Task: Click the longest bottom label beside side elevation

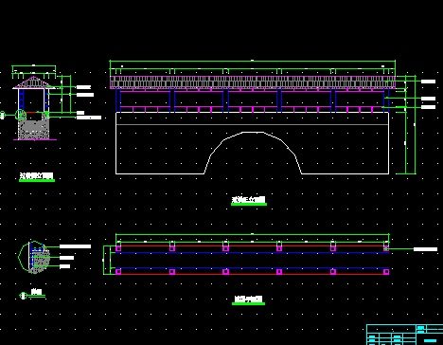Action: (89, 118)
